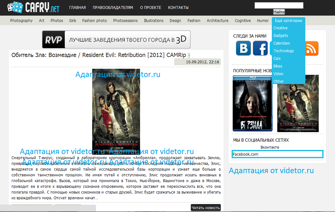The width and height of the screenshot is (335, 212).
Task: Choose Bikes in the dropdown
Action: point(278,66)
